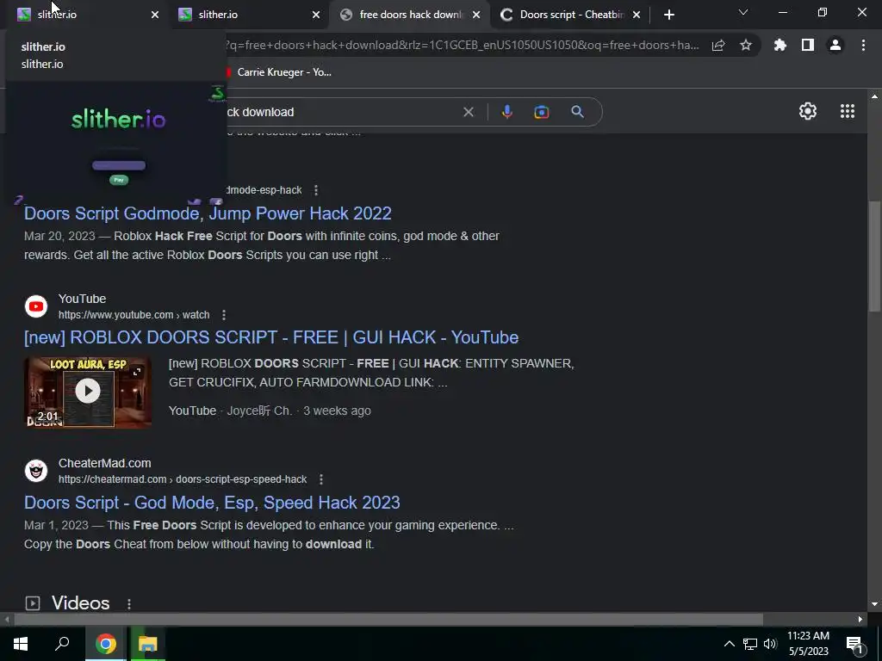Image resolution: width=882 pixels, height=661 pixels.
Task: Clear the Google search box
Action: point(468,112)
